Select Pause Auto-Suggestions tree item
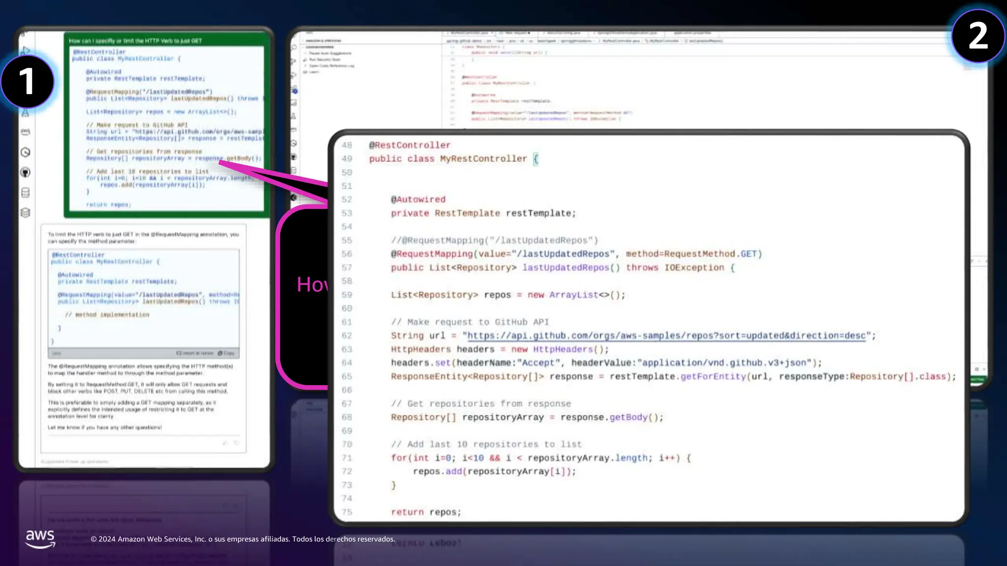 [x=329, y=53]
